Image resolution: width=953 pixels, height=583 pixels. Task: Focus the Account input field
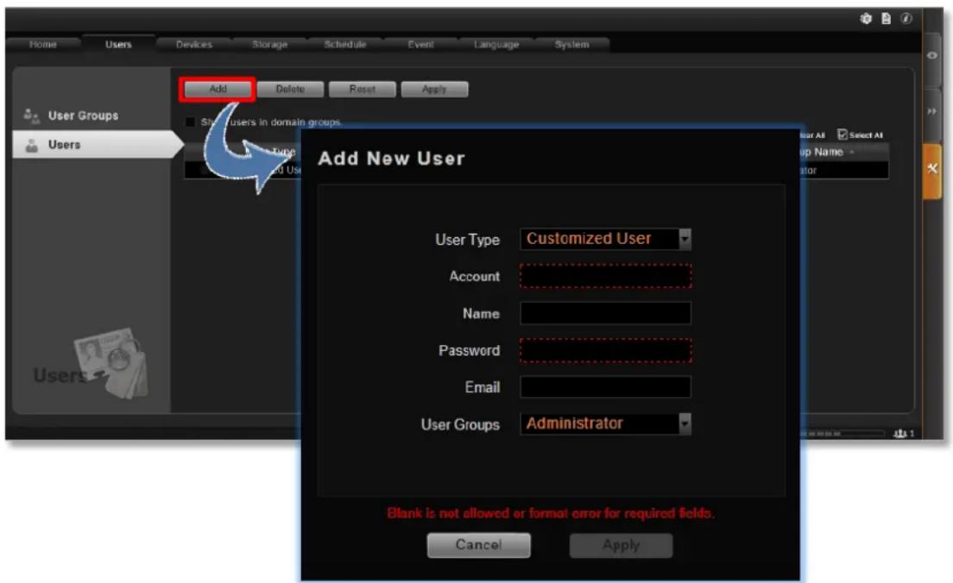pyautogui.click(x=605, y=276)
